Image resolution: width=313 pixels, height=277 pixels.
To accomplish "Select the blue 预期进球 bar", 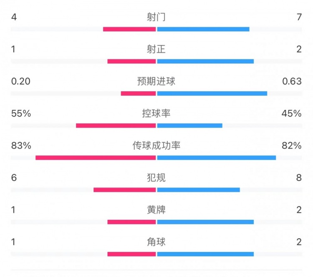I will 212,93.
